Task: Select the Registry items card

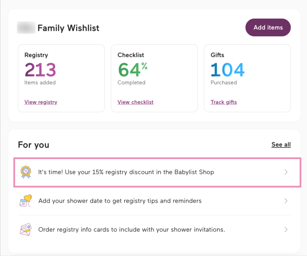Action: 61,78
